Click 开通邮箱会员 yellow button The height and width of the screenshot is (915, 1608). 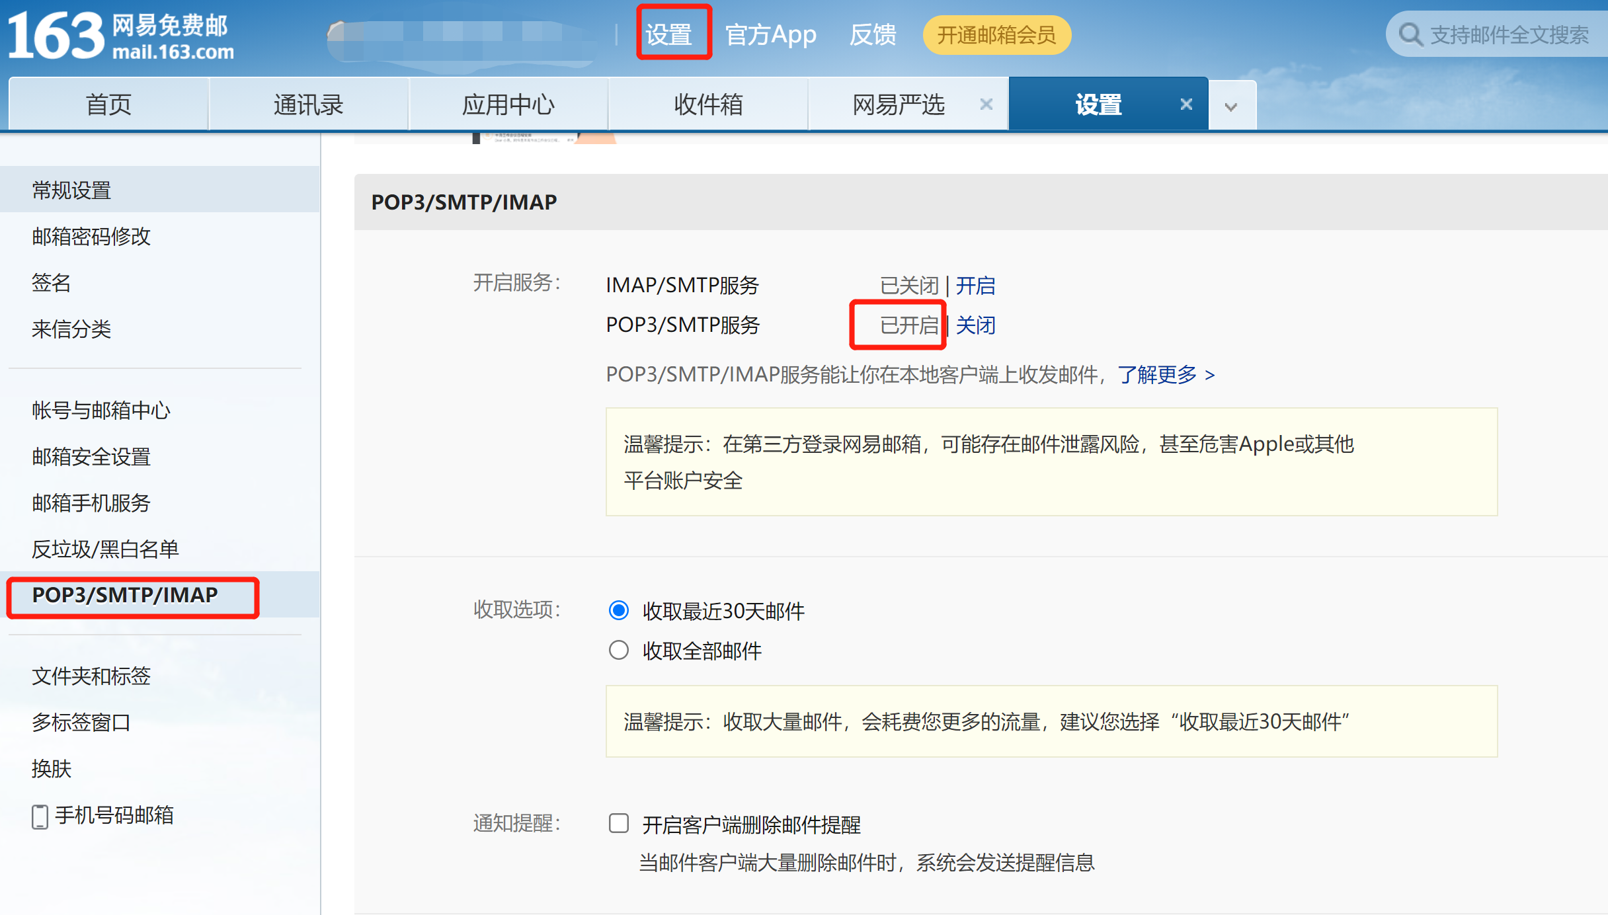coord(996,35)
